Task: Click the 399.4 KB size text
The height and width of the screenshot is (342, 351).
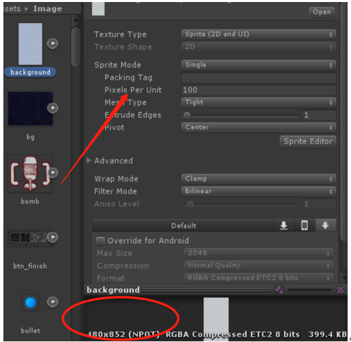Action: [327, 335]
